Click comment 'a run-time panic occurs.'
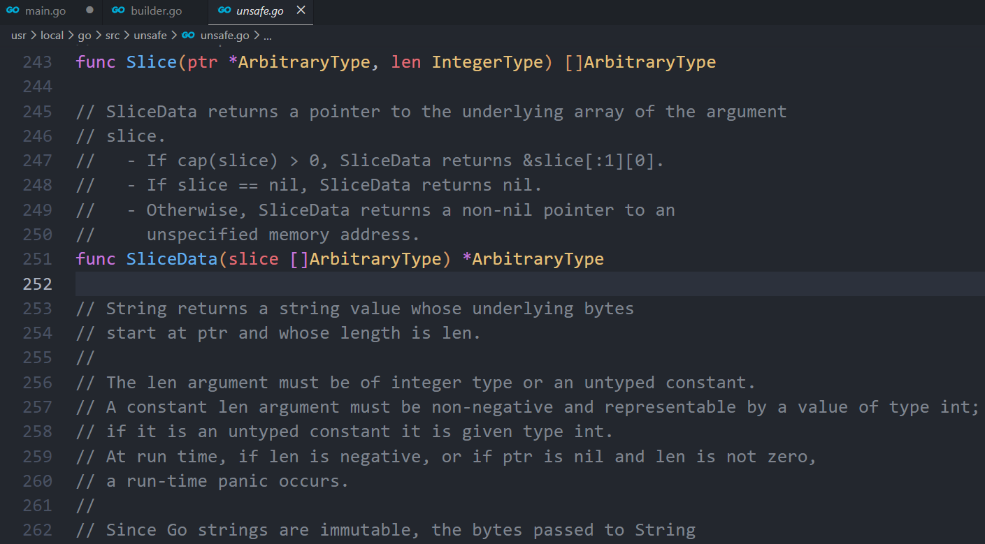 click(227, 481)
